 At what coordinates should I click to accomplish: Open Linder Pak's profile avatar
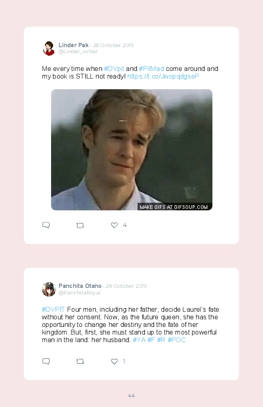[49, 48]
